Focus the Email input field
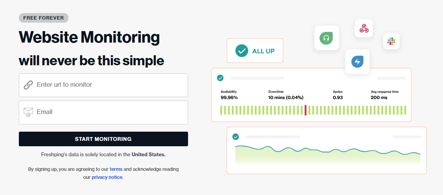 110,112
